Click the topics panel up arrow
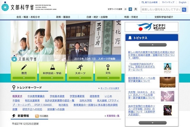Screen dimensions: 190x127 pyautogui.click(x=153, y=45)
